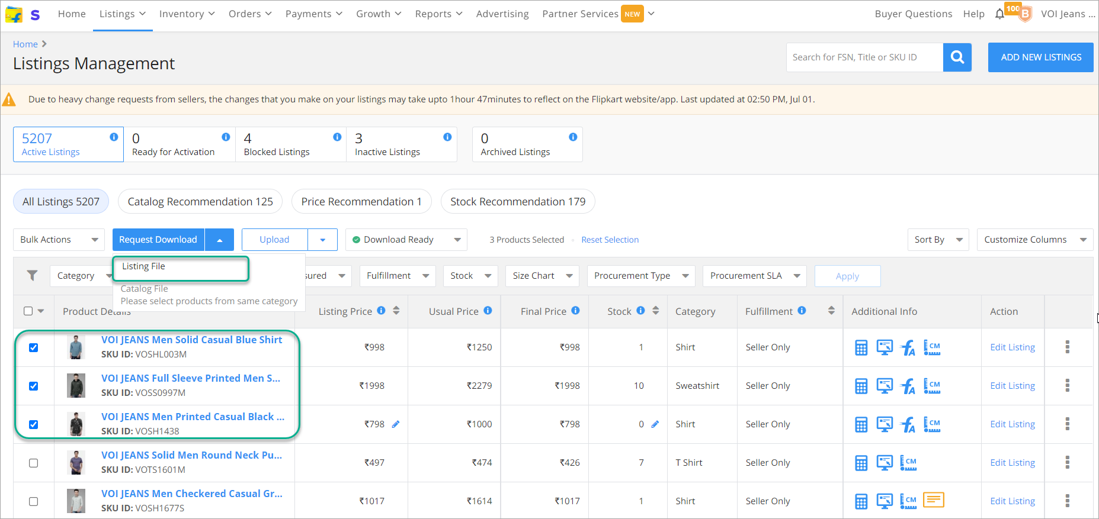Click Final Price info icon
The image size is (1099, 519).
[575, 310]
